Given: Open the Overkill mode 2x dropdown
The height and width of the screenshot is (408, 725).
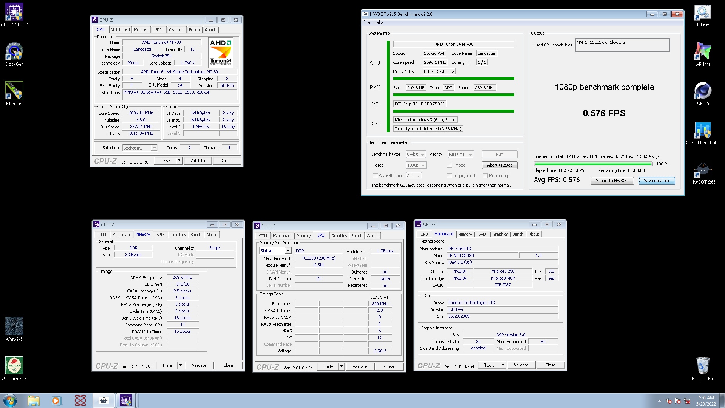Looking at the screenshot, I should point(414,176).
